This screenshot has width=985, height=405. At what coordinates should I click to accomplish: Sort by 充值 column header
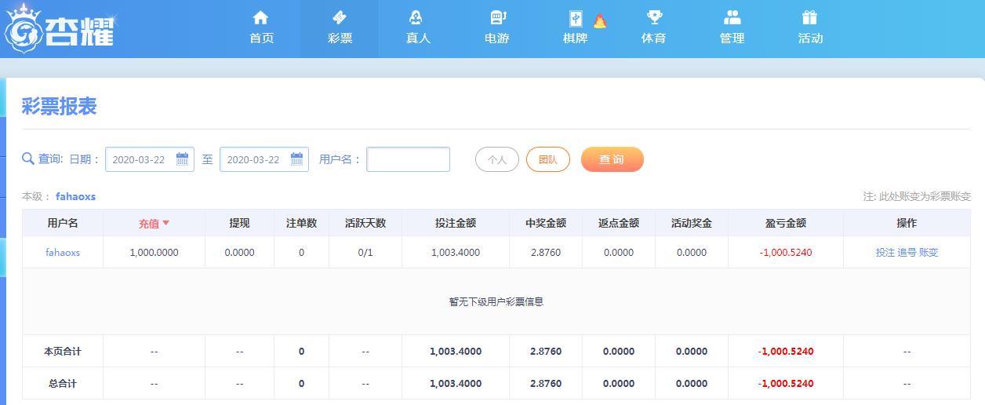click(154, 223)
